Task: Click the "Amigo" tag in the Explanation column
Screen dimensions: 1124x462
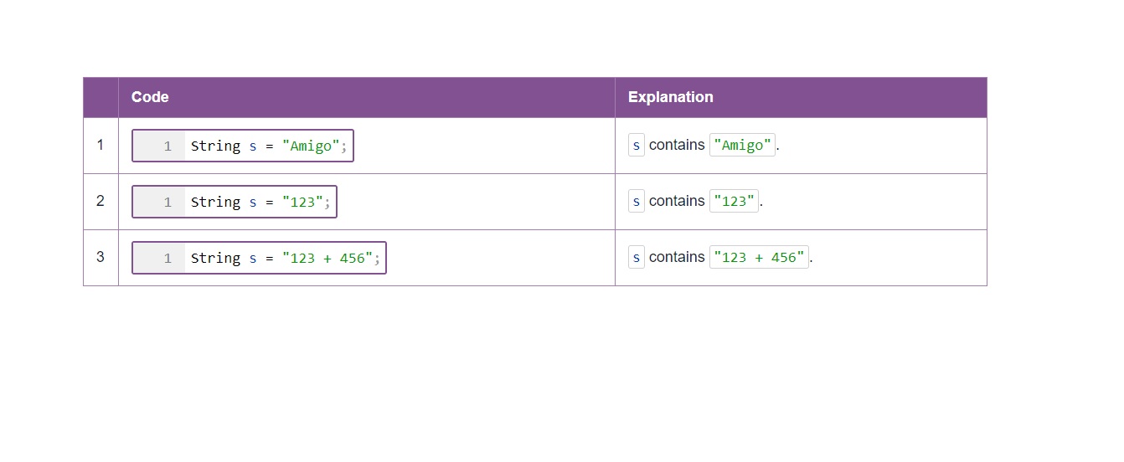Action: pyautogui.click(x=742, y=145)
